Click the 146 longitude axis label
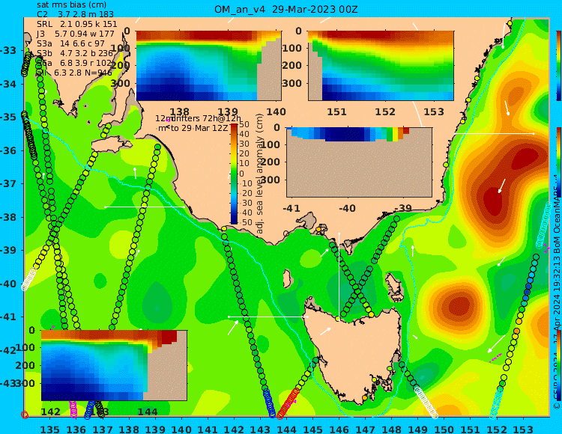562x434 pixels. 339,429
